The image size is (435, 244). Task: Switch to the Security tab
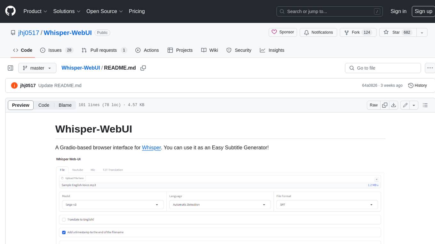239,50
